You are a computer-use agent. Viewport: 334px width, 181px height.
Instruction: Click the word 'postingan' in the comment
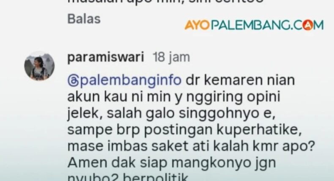click(x=178, y=130)
